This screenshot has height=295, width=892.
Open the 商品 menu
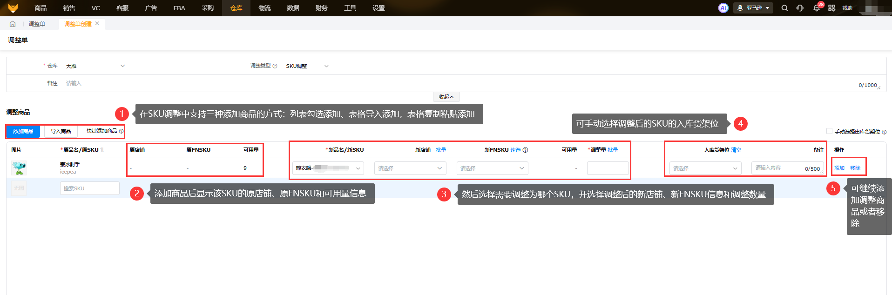coord(41,8)
